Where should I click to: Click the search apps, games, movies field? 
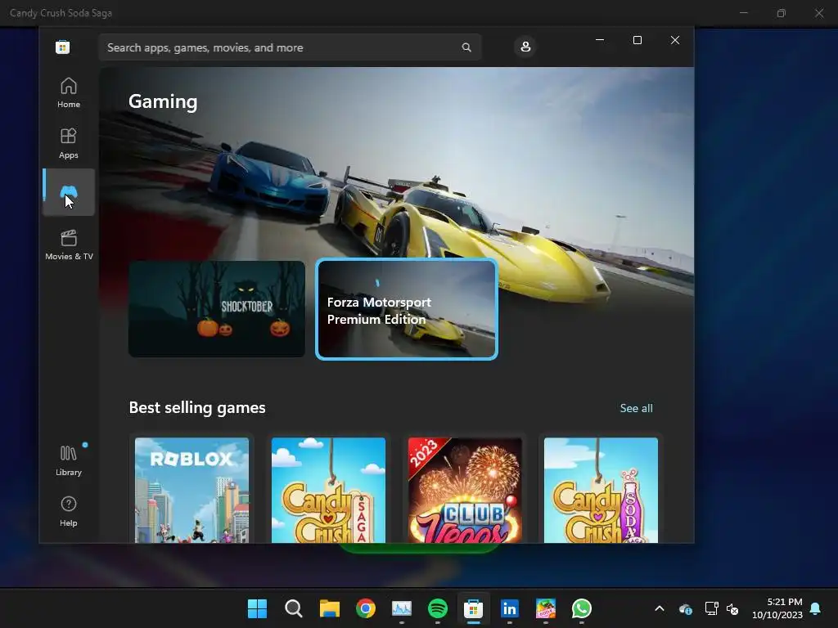coord(291,47)
